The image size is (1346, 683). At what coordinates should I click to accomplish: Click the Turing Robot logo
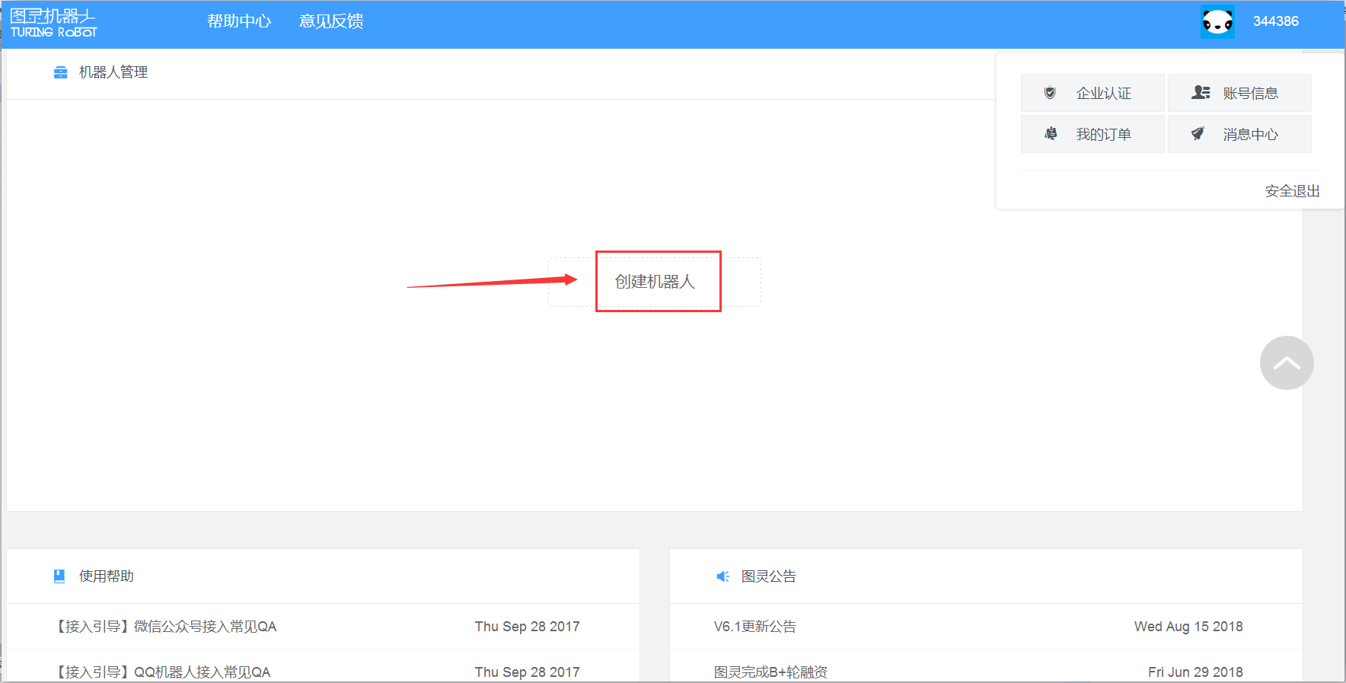click(x=53, y=23)
